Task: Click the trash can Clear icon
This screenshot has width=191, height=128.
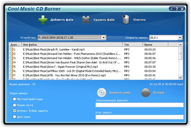Action: pyautogui.click(x=126, y=19)
